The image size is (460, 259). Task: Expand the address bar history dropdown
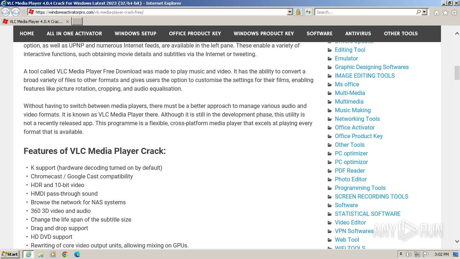(x=290, y=12)
